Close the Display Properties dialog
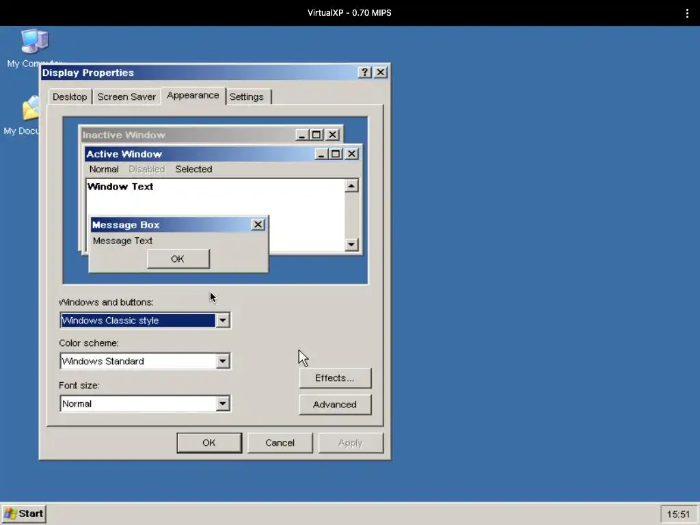700x525 pixels. click(380, 72)
